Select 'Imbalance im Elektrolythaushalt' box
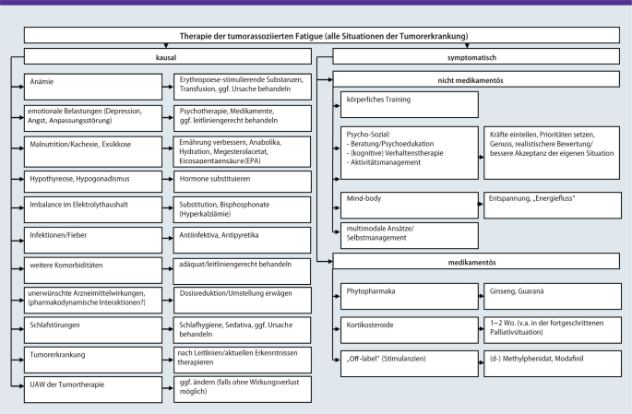Screen dimensions: 632x414 pos(93,209)
